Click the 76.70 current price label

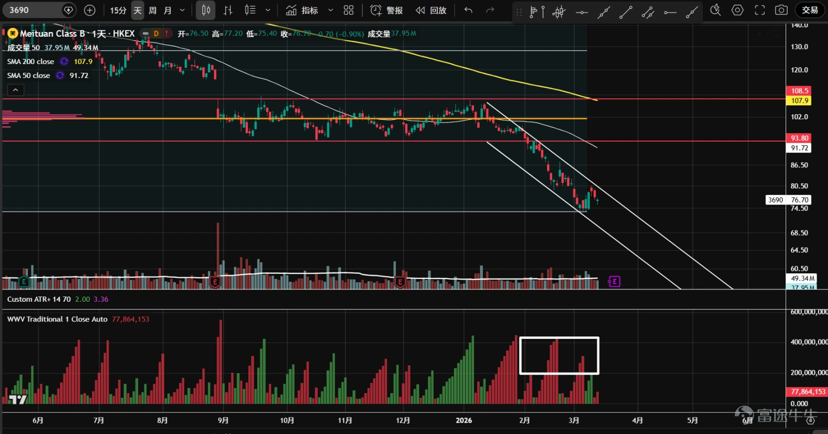coord(799,200)
